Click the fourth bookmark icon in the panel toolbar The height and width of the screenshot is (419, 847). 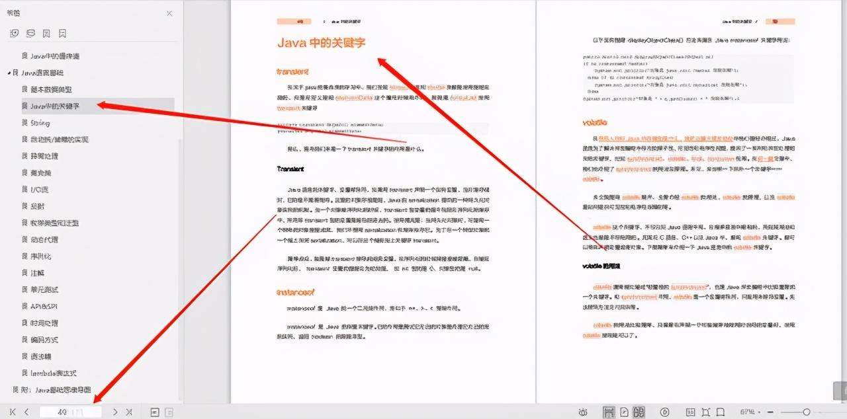[x=62, y=33]
